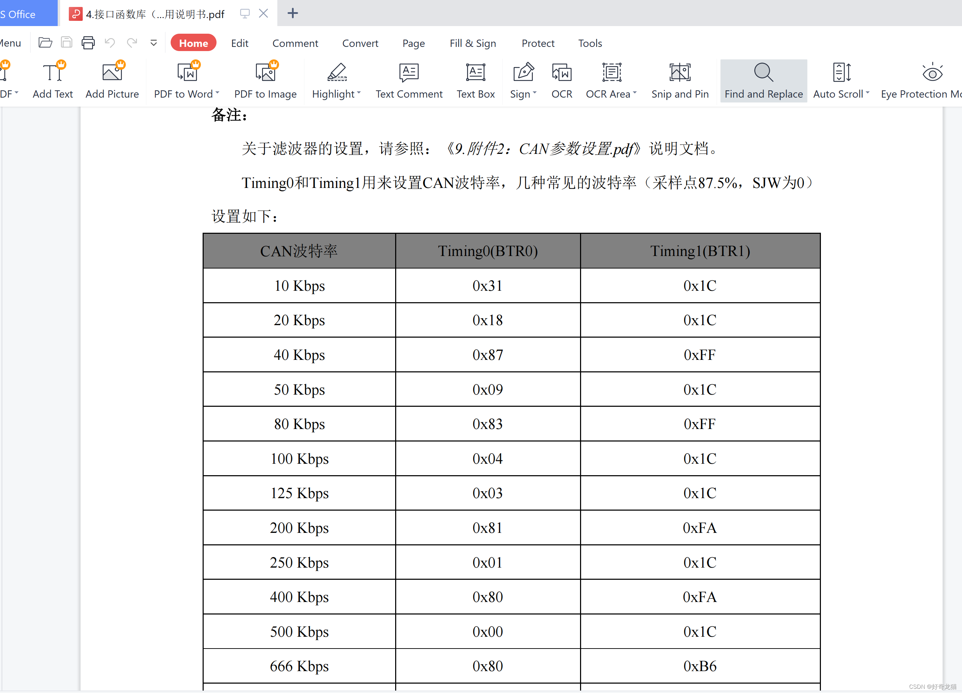
Task: Expand quick access toolbar customize arrow
Action: tap(154, 43)
